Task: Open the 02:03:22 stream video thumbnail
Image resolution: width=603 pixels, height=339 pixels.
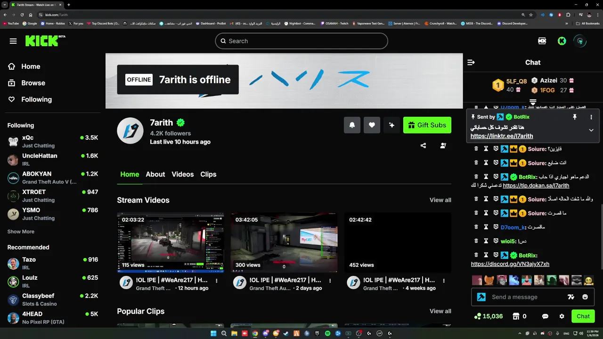Action: (x=171, y=242)
